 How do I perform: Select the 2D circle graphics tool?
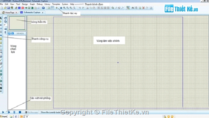1,74
